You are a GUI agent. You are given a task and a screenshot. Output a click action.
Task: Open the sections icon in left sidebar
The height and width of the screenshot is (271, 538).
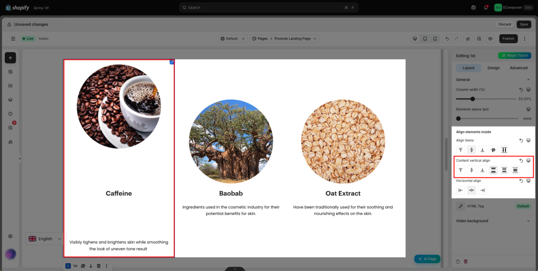tap(11, 86)
